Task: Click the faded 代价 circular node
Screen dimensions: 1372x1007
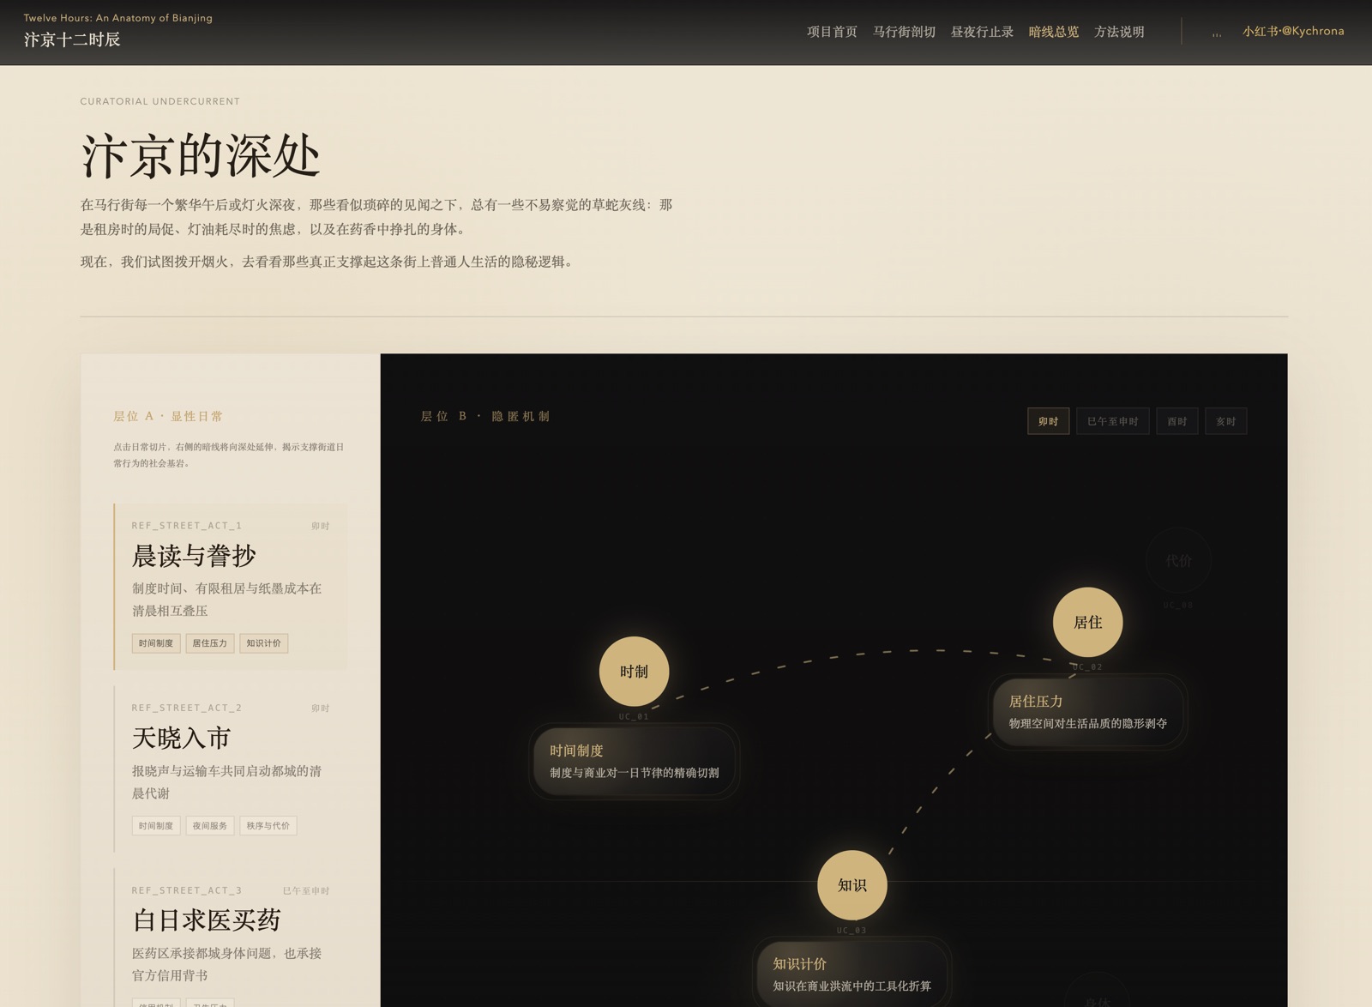Action: click(1178, 560)
